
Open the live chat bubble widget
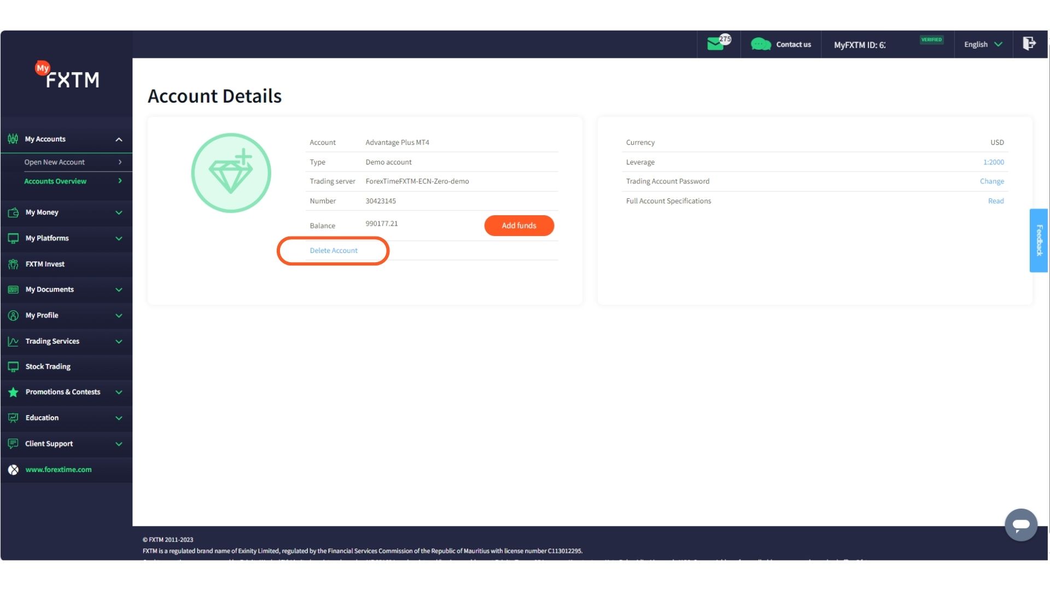coord(1020,525)
